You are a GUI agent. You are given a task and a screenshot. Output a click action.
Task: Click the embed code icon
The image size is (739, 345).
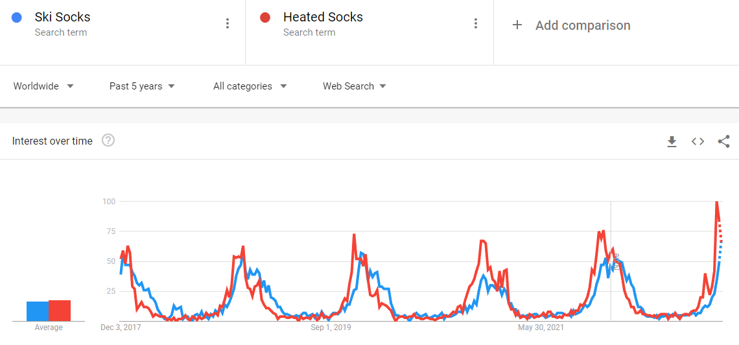pyautogui.click(x=698, y=141)
